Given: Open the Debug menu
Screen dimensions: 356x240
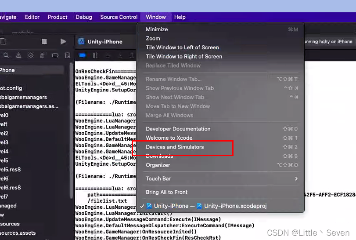Looking at the screenshot, I should click(84, 17).
